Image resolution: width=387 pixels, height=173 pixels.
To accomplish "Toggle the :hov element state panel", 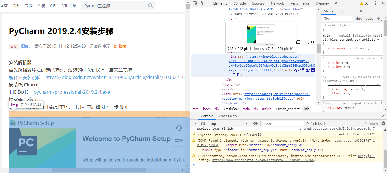I will [x=359, y=19].
